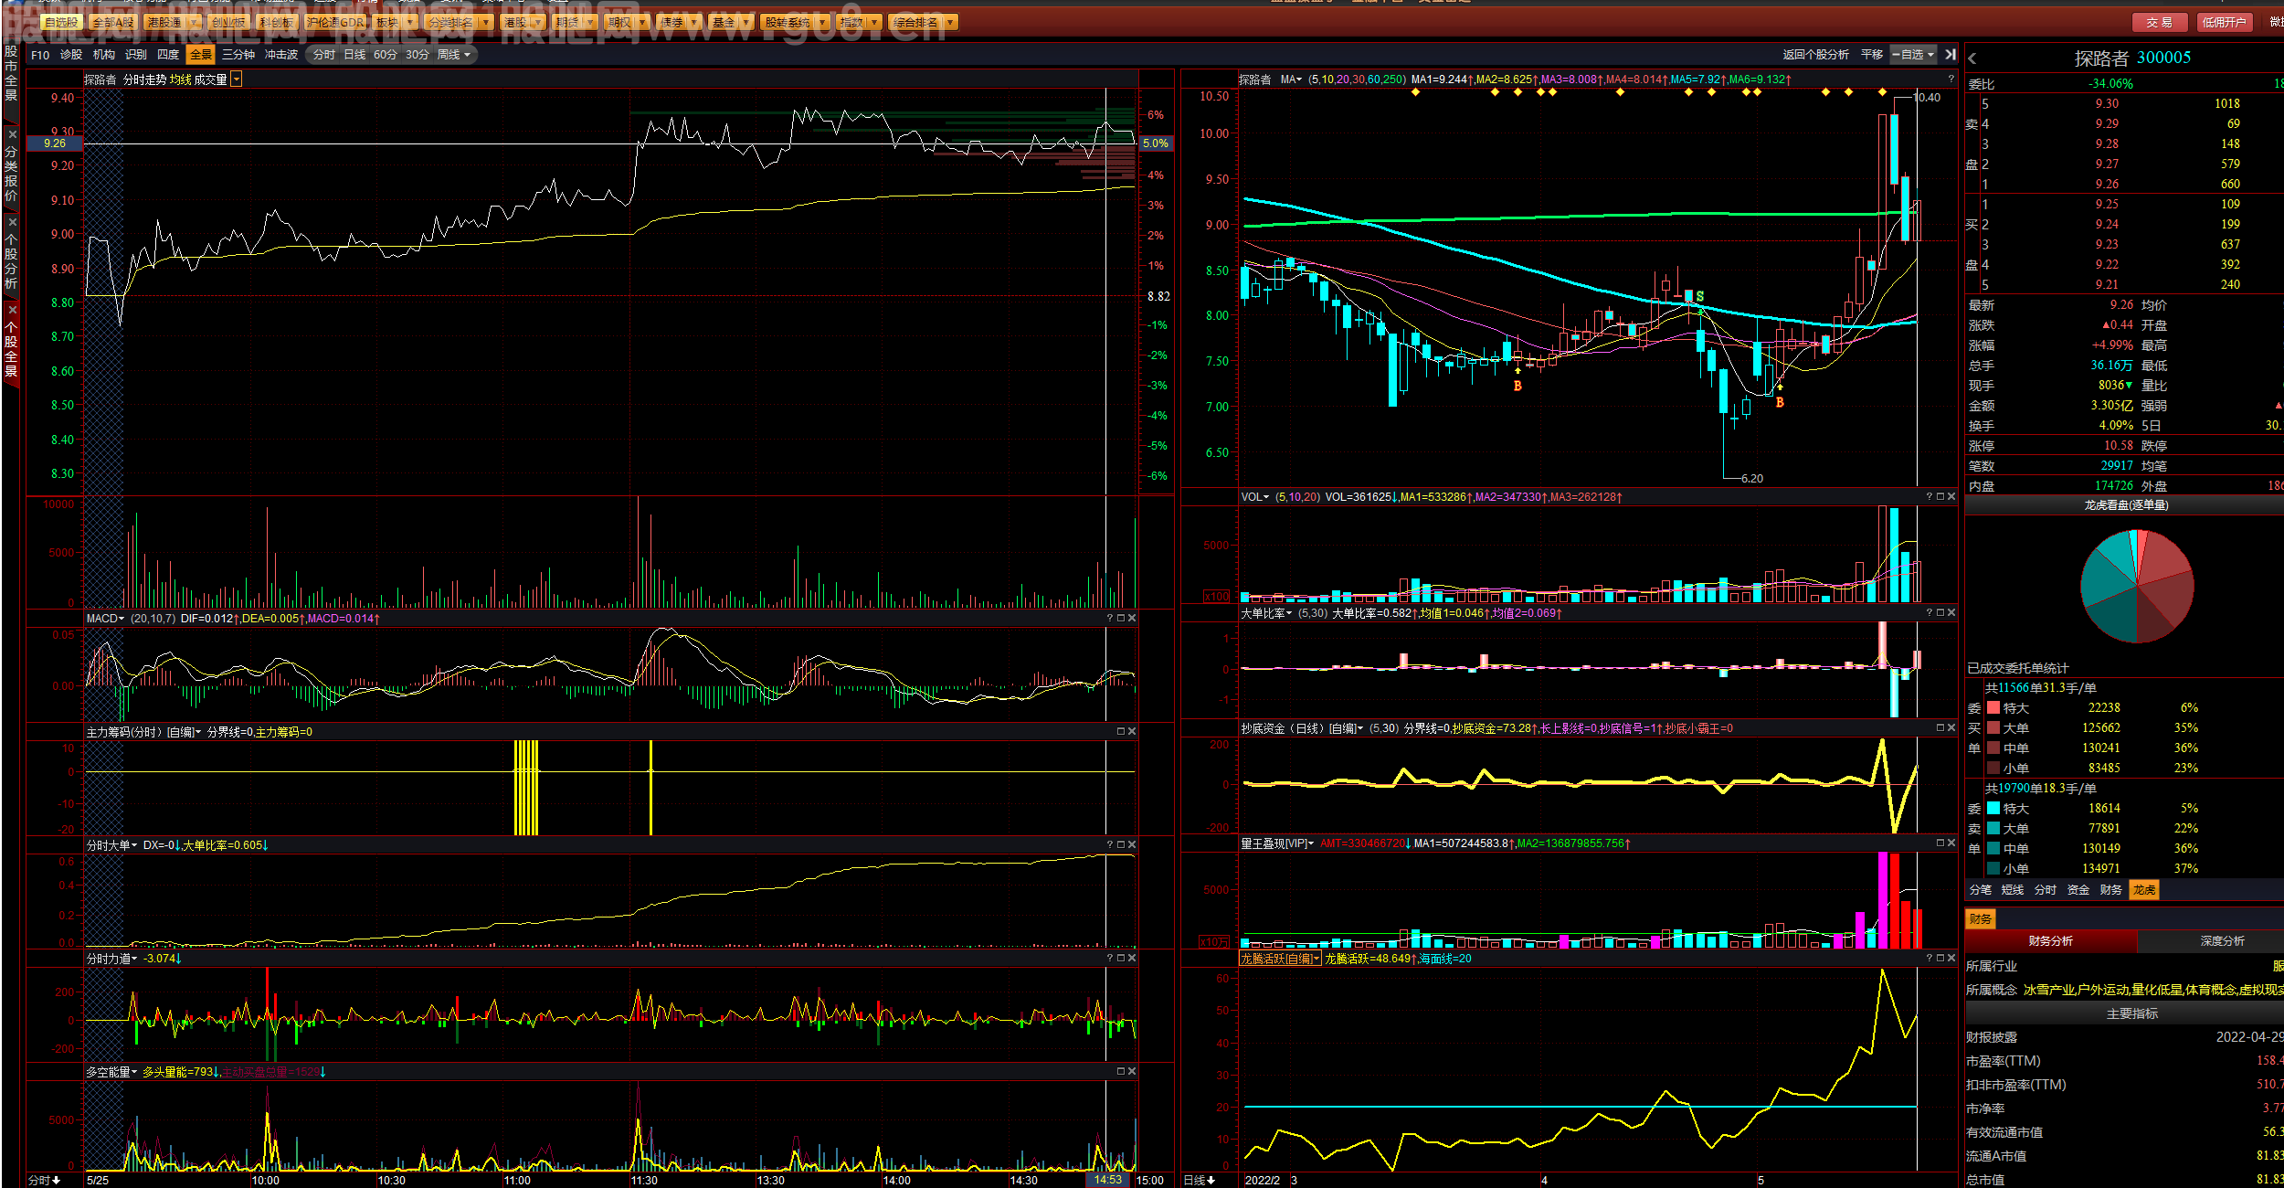Open help for the 分时大单 indicator
Viewport: 2284px width, 1188px height.
click(x=1110, y=845)
